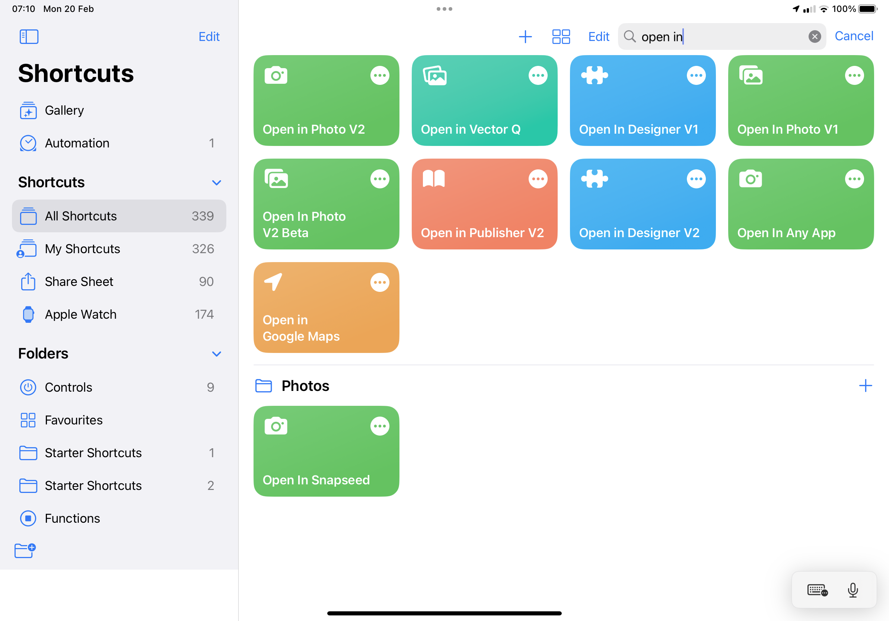Tap the Photos folder icon in the section header
Viewport: 889px width, 621px height.
click(263, 386)
